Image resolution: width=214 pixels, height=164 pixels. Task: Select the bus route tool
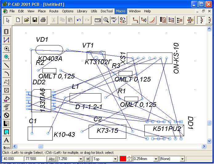coord(163,20)
